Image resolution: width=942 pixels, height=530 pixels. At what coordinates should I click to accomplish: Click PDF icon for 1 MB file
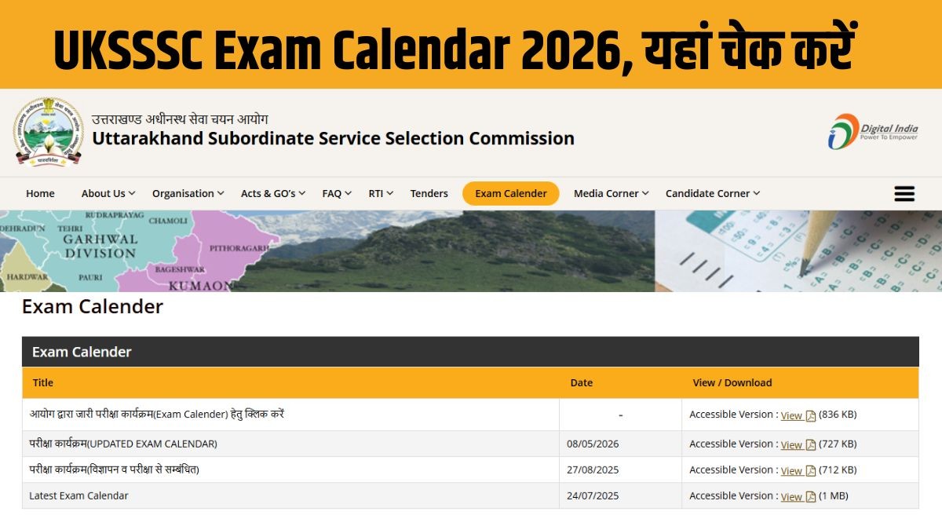811,497
